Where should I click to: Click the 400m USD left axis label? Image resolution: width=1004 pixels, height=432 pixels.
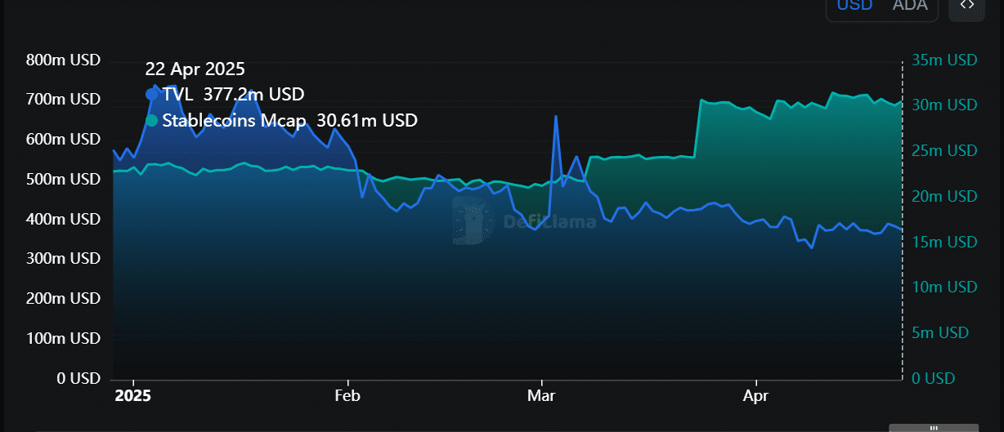click(x=63, y=219)
